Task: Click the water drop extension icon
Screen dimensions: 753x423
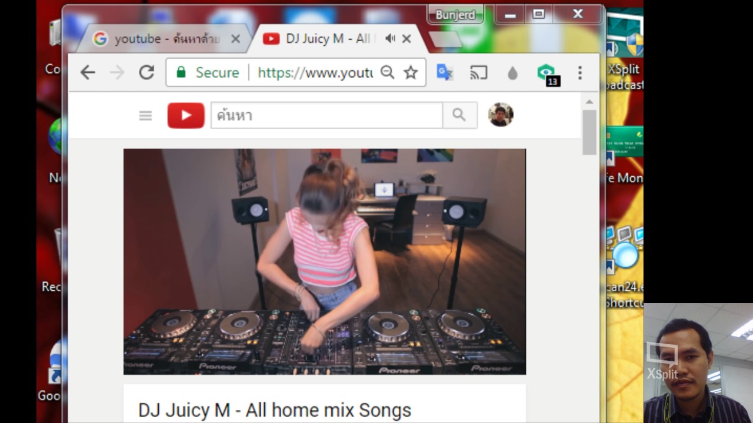Action: [x=512, y=73]
